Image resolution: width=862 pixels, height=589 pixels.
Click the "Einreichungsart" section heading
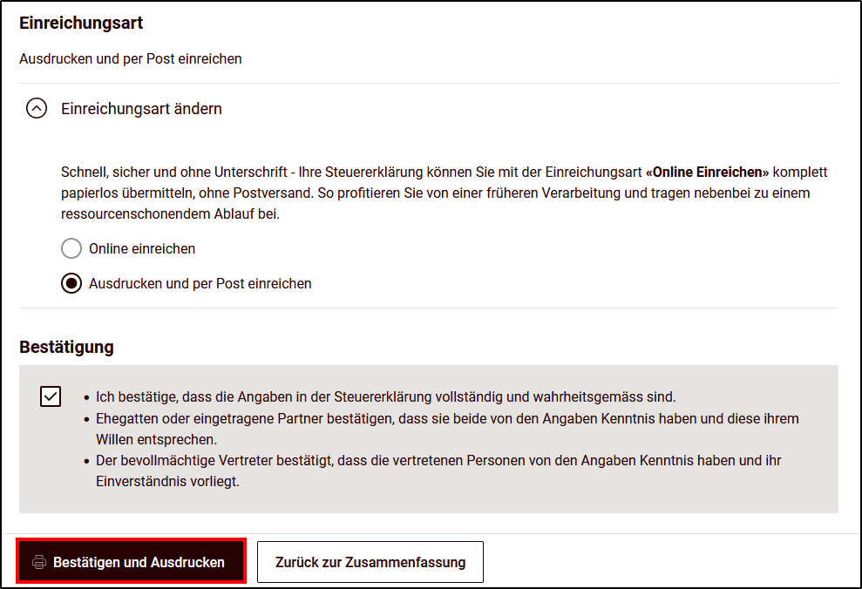[81, 24]
